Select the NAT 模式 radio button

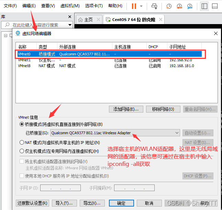coord(22,143)
